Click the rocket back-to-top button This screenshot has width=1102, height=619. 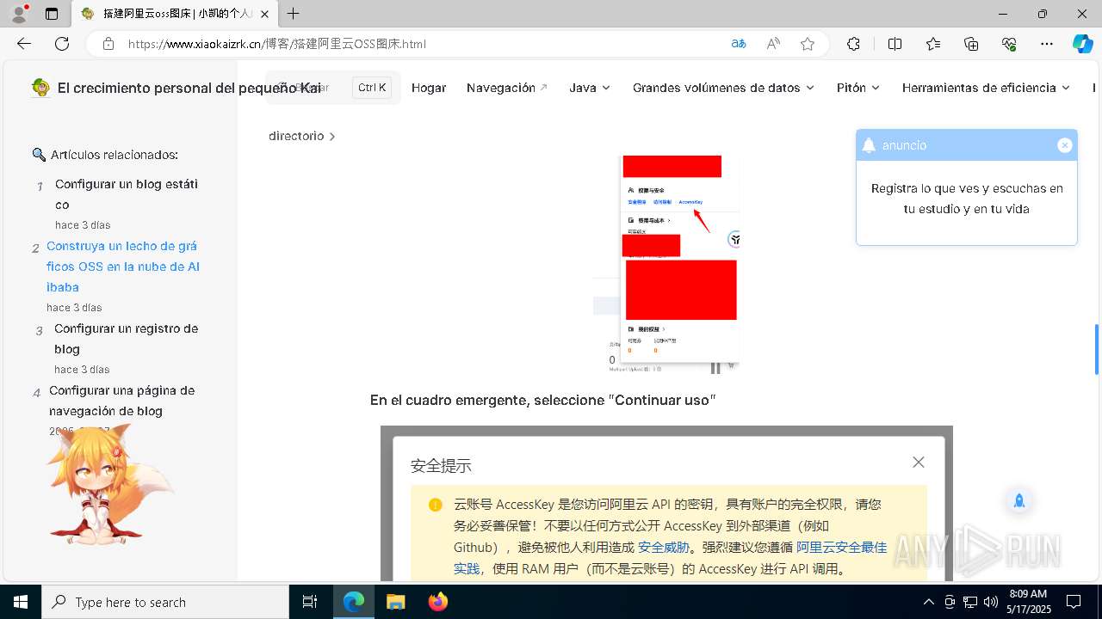click(x=1019, y=501)
